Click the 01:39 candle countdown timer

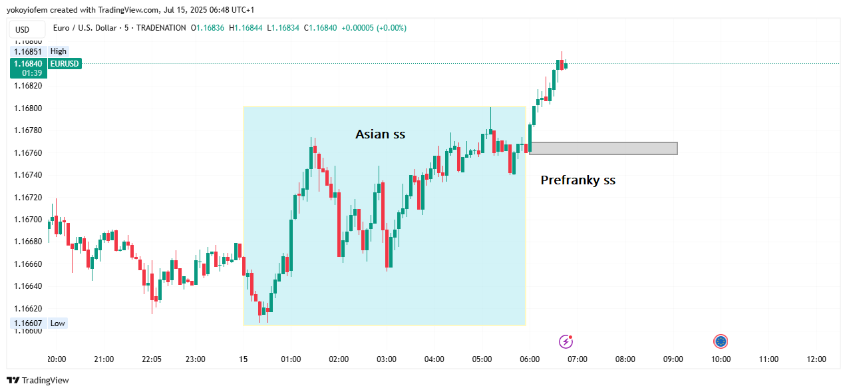[32, 73]
